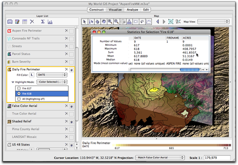Click the Sigma statistics icon
238x165 pixels.
(x=43, y=22)
